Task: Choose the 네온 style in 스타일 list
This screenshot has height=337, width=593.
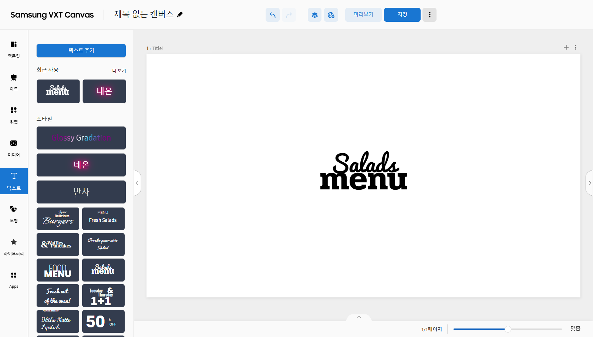Action: point(81,165)
